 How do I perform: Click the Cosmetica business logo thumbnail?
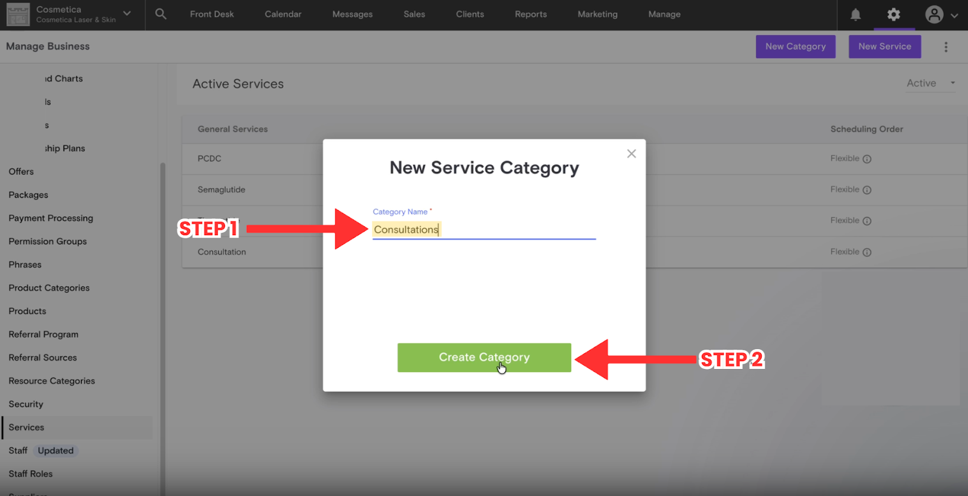coord(18,15)
